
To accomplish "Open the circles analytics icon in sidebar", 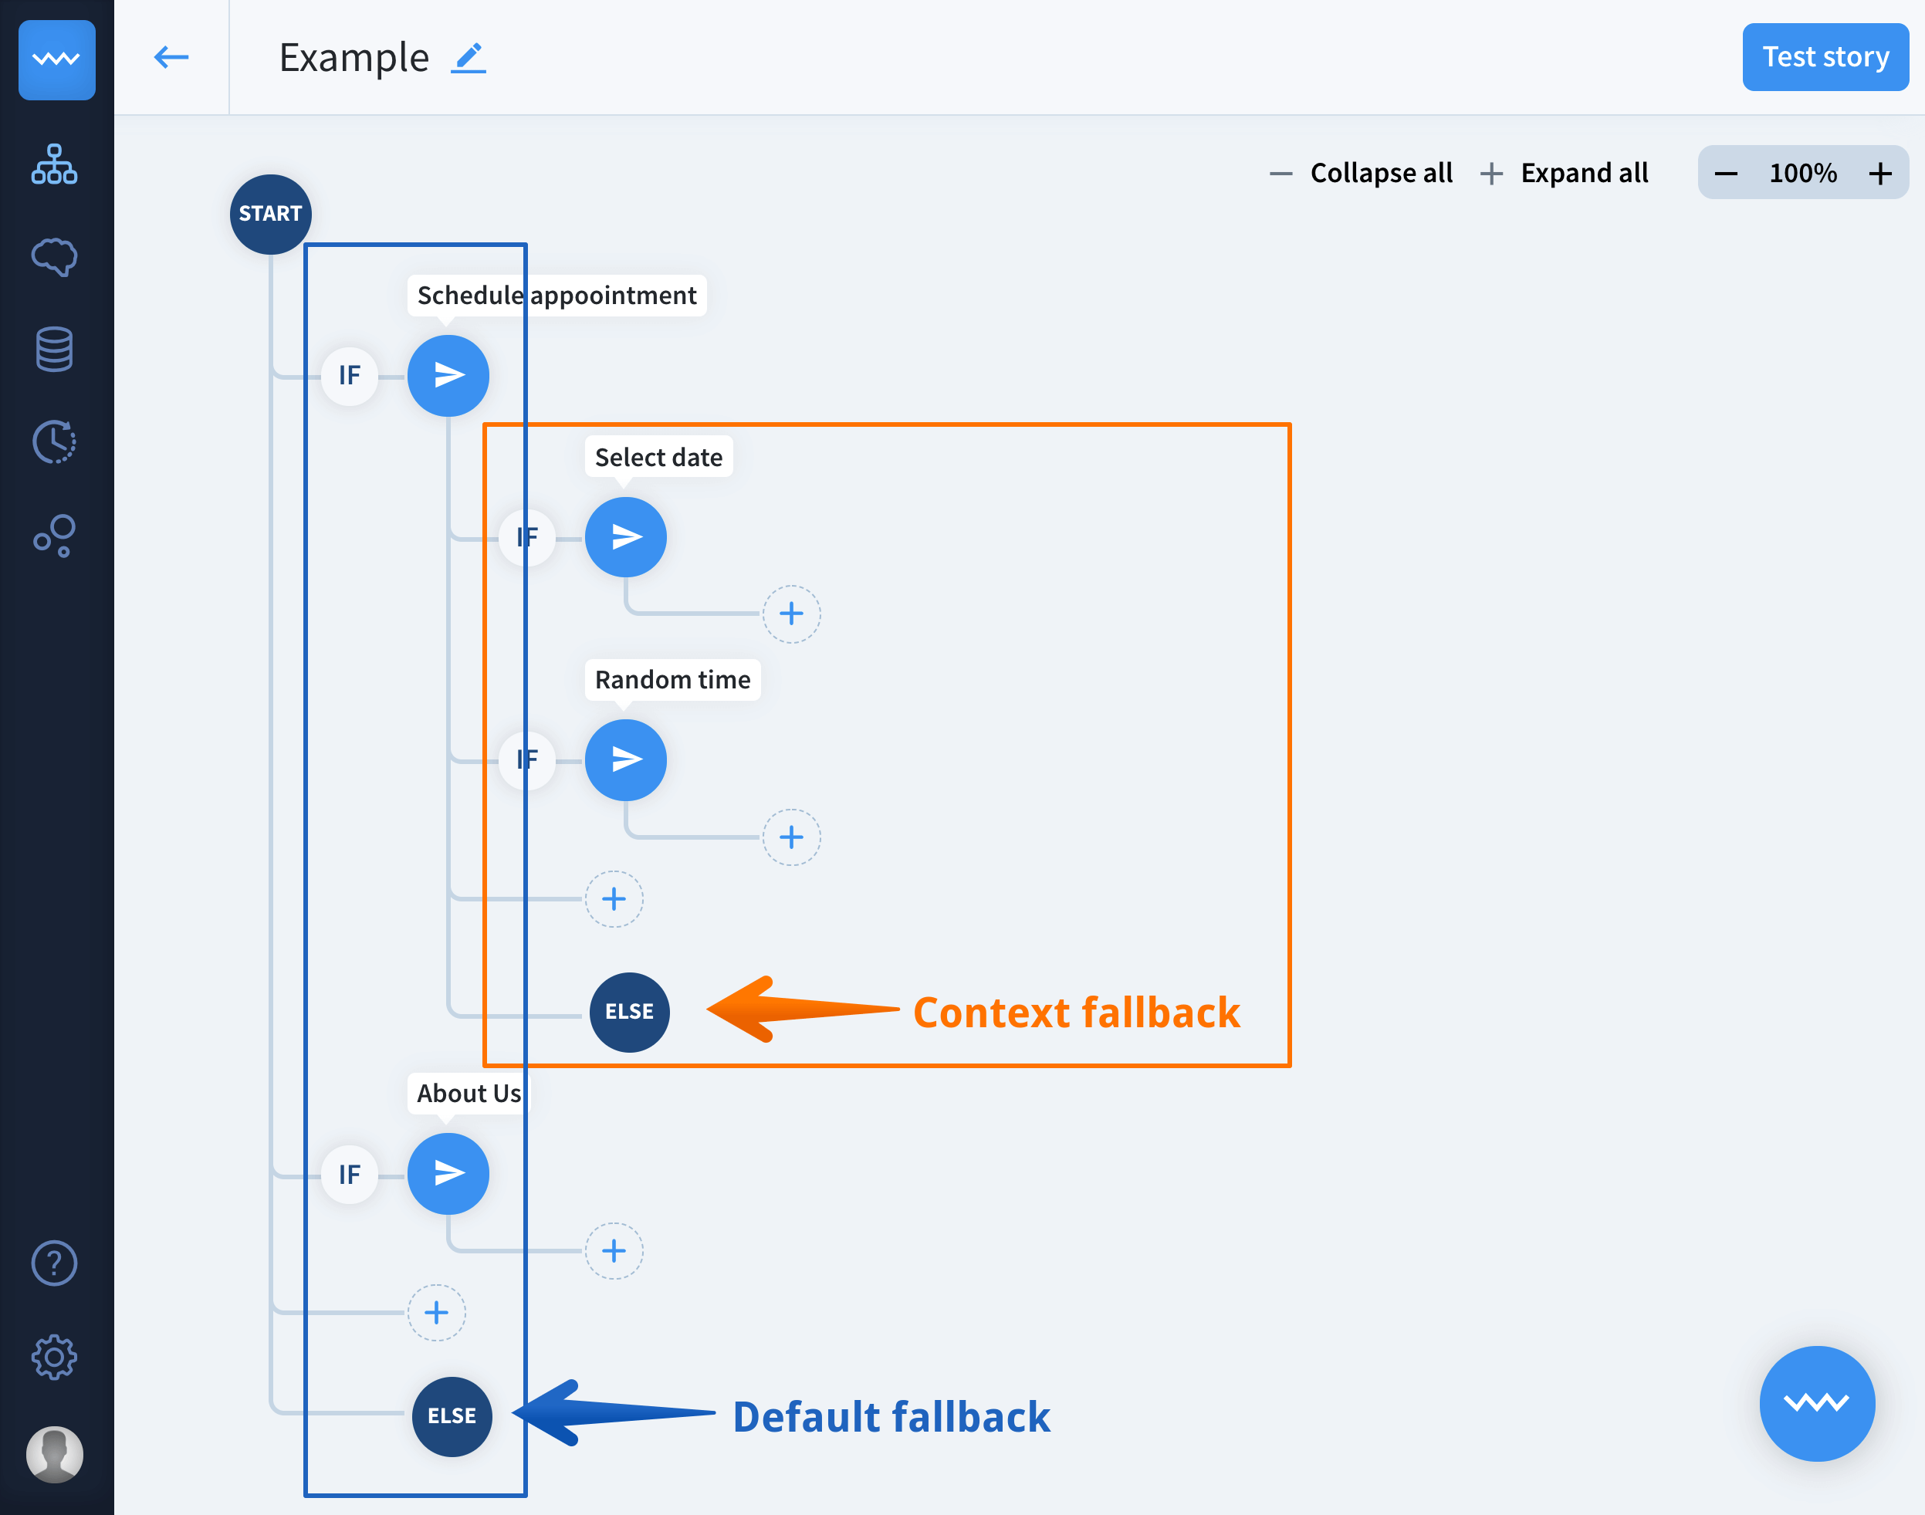I will coord(55,535).
